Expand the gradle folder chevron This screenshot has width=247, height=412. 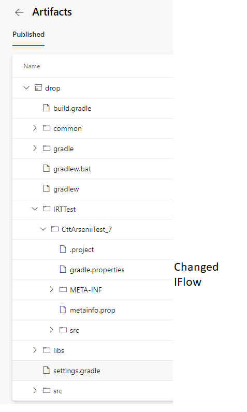35,148
